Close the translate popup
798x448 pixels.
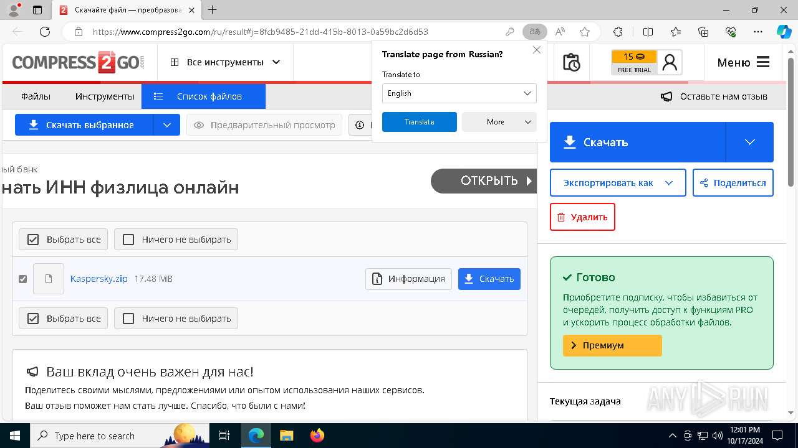pos(536,50)
